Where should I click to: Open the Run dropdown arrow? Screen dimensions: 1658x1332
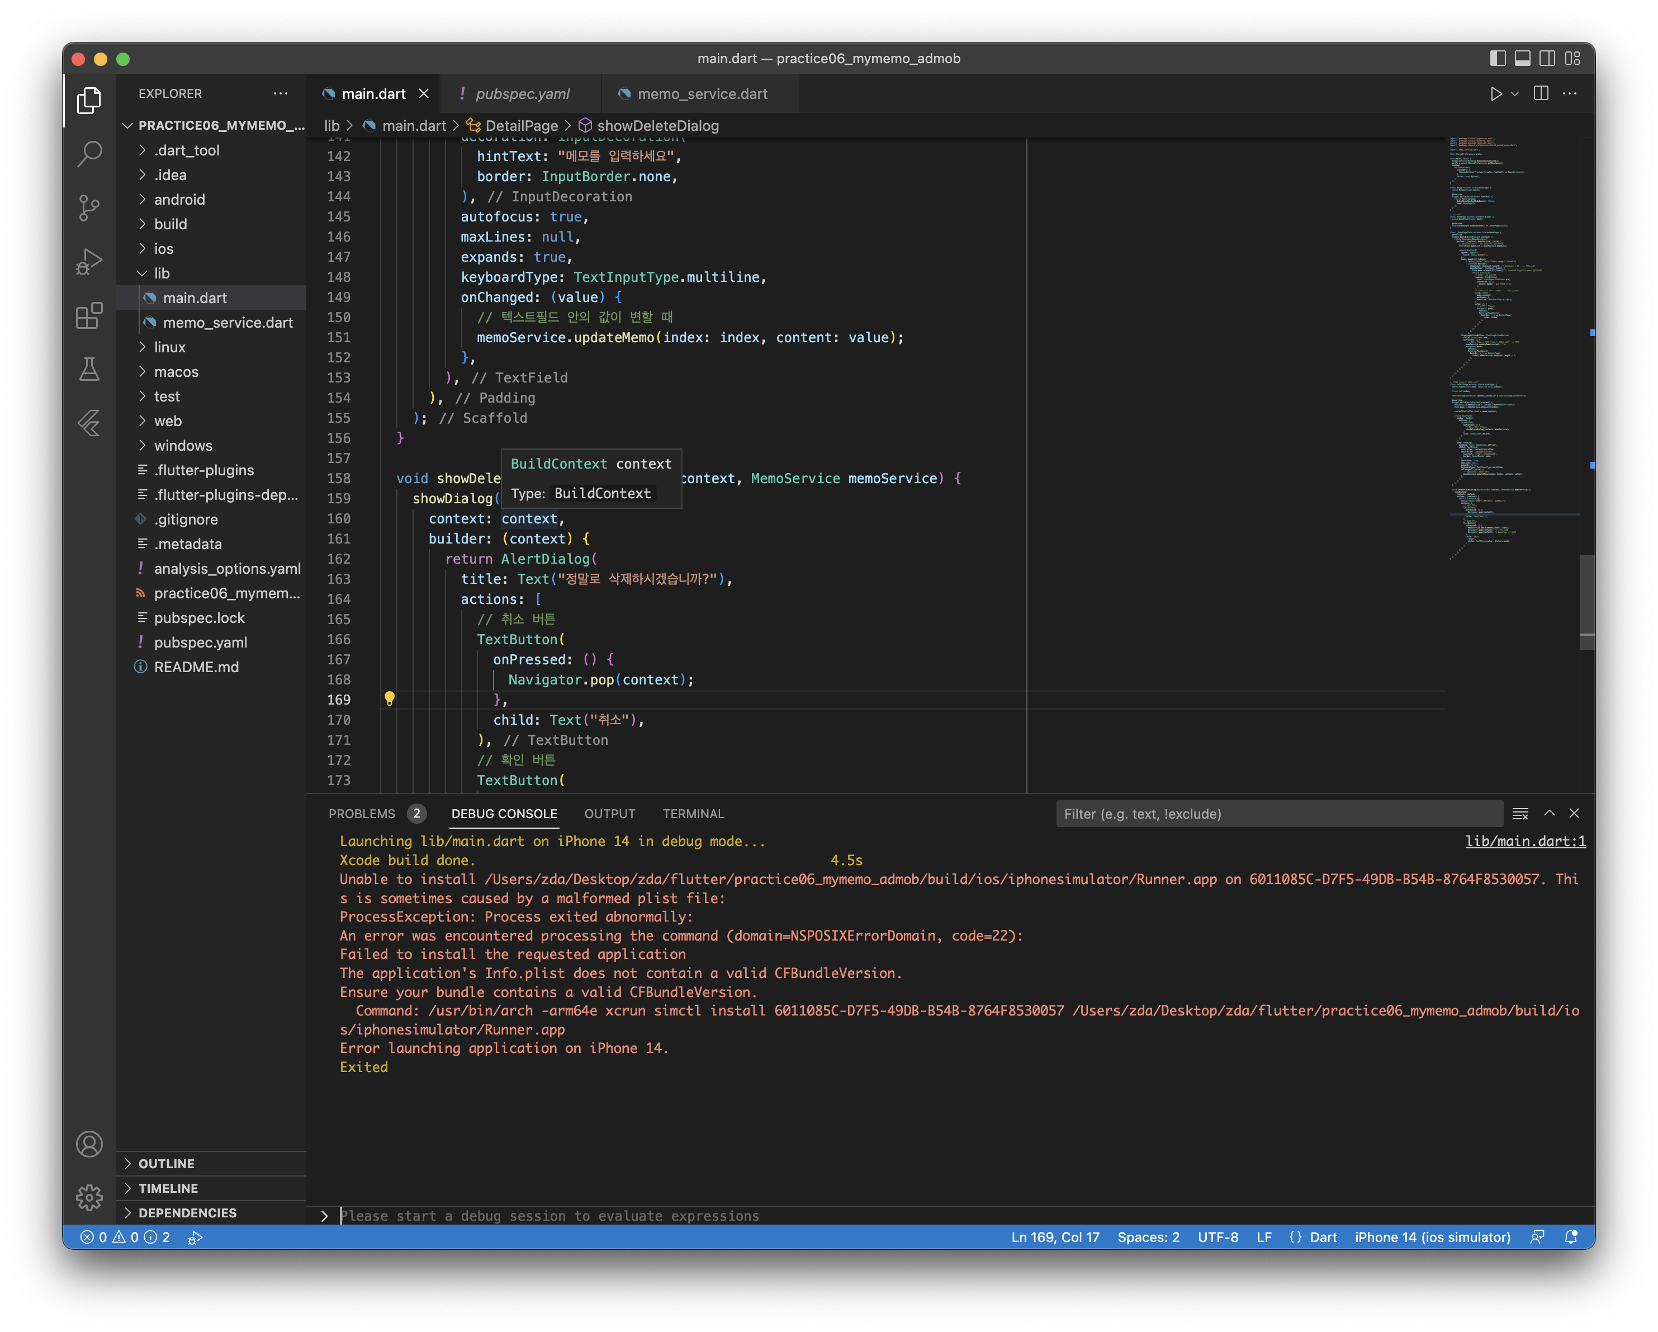click(x=1515, y=94)
